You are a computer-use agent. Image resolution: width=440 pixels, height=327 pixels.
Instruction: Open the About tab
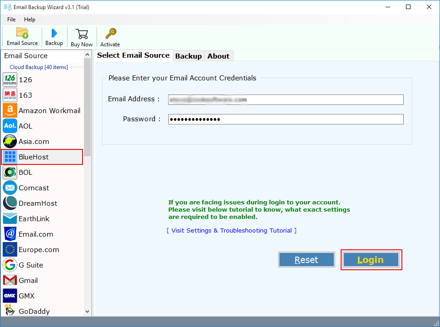tap(218, 56)
